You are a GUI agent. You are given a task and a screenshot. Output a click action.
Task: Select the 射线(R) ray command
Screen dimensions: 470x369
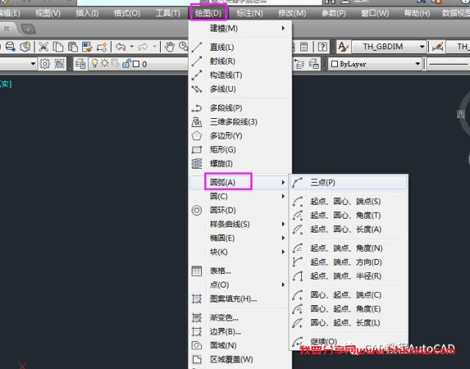pyautogui.click(x=240, y=61)
